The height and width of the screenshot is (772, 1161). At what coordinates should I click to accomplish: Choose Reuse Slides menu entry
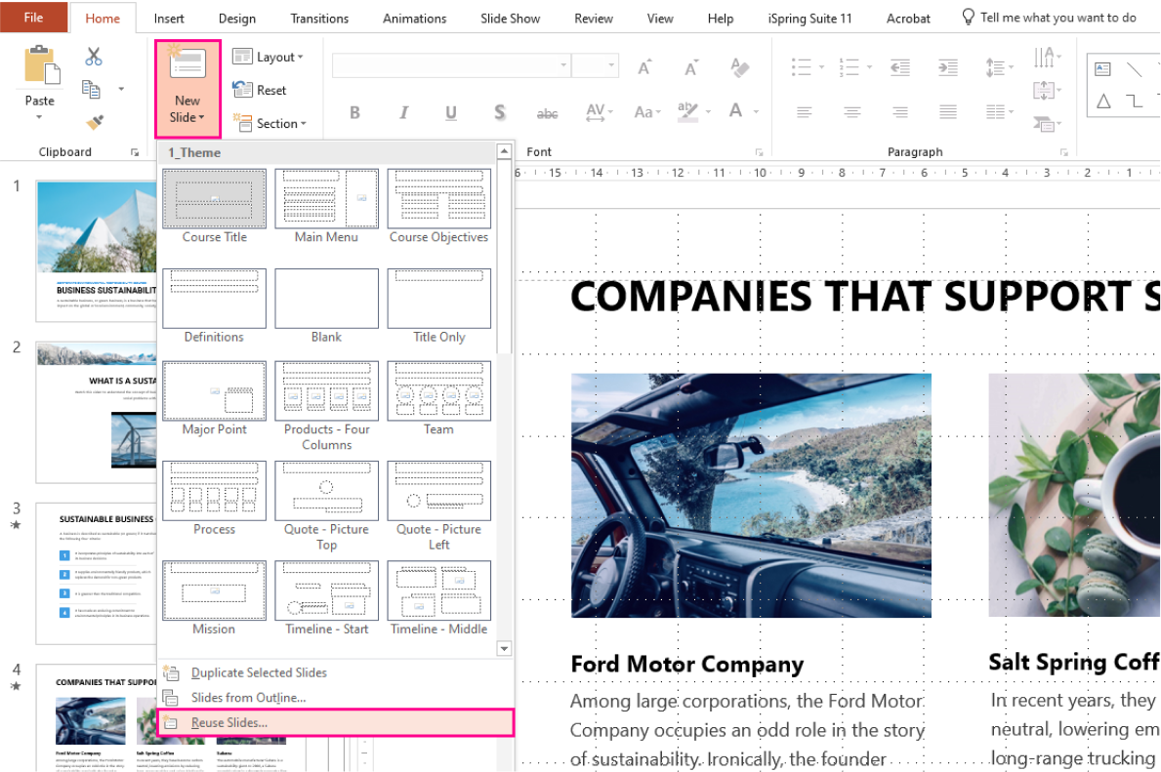pos(336,722)
